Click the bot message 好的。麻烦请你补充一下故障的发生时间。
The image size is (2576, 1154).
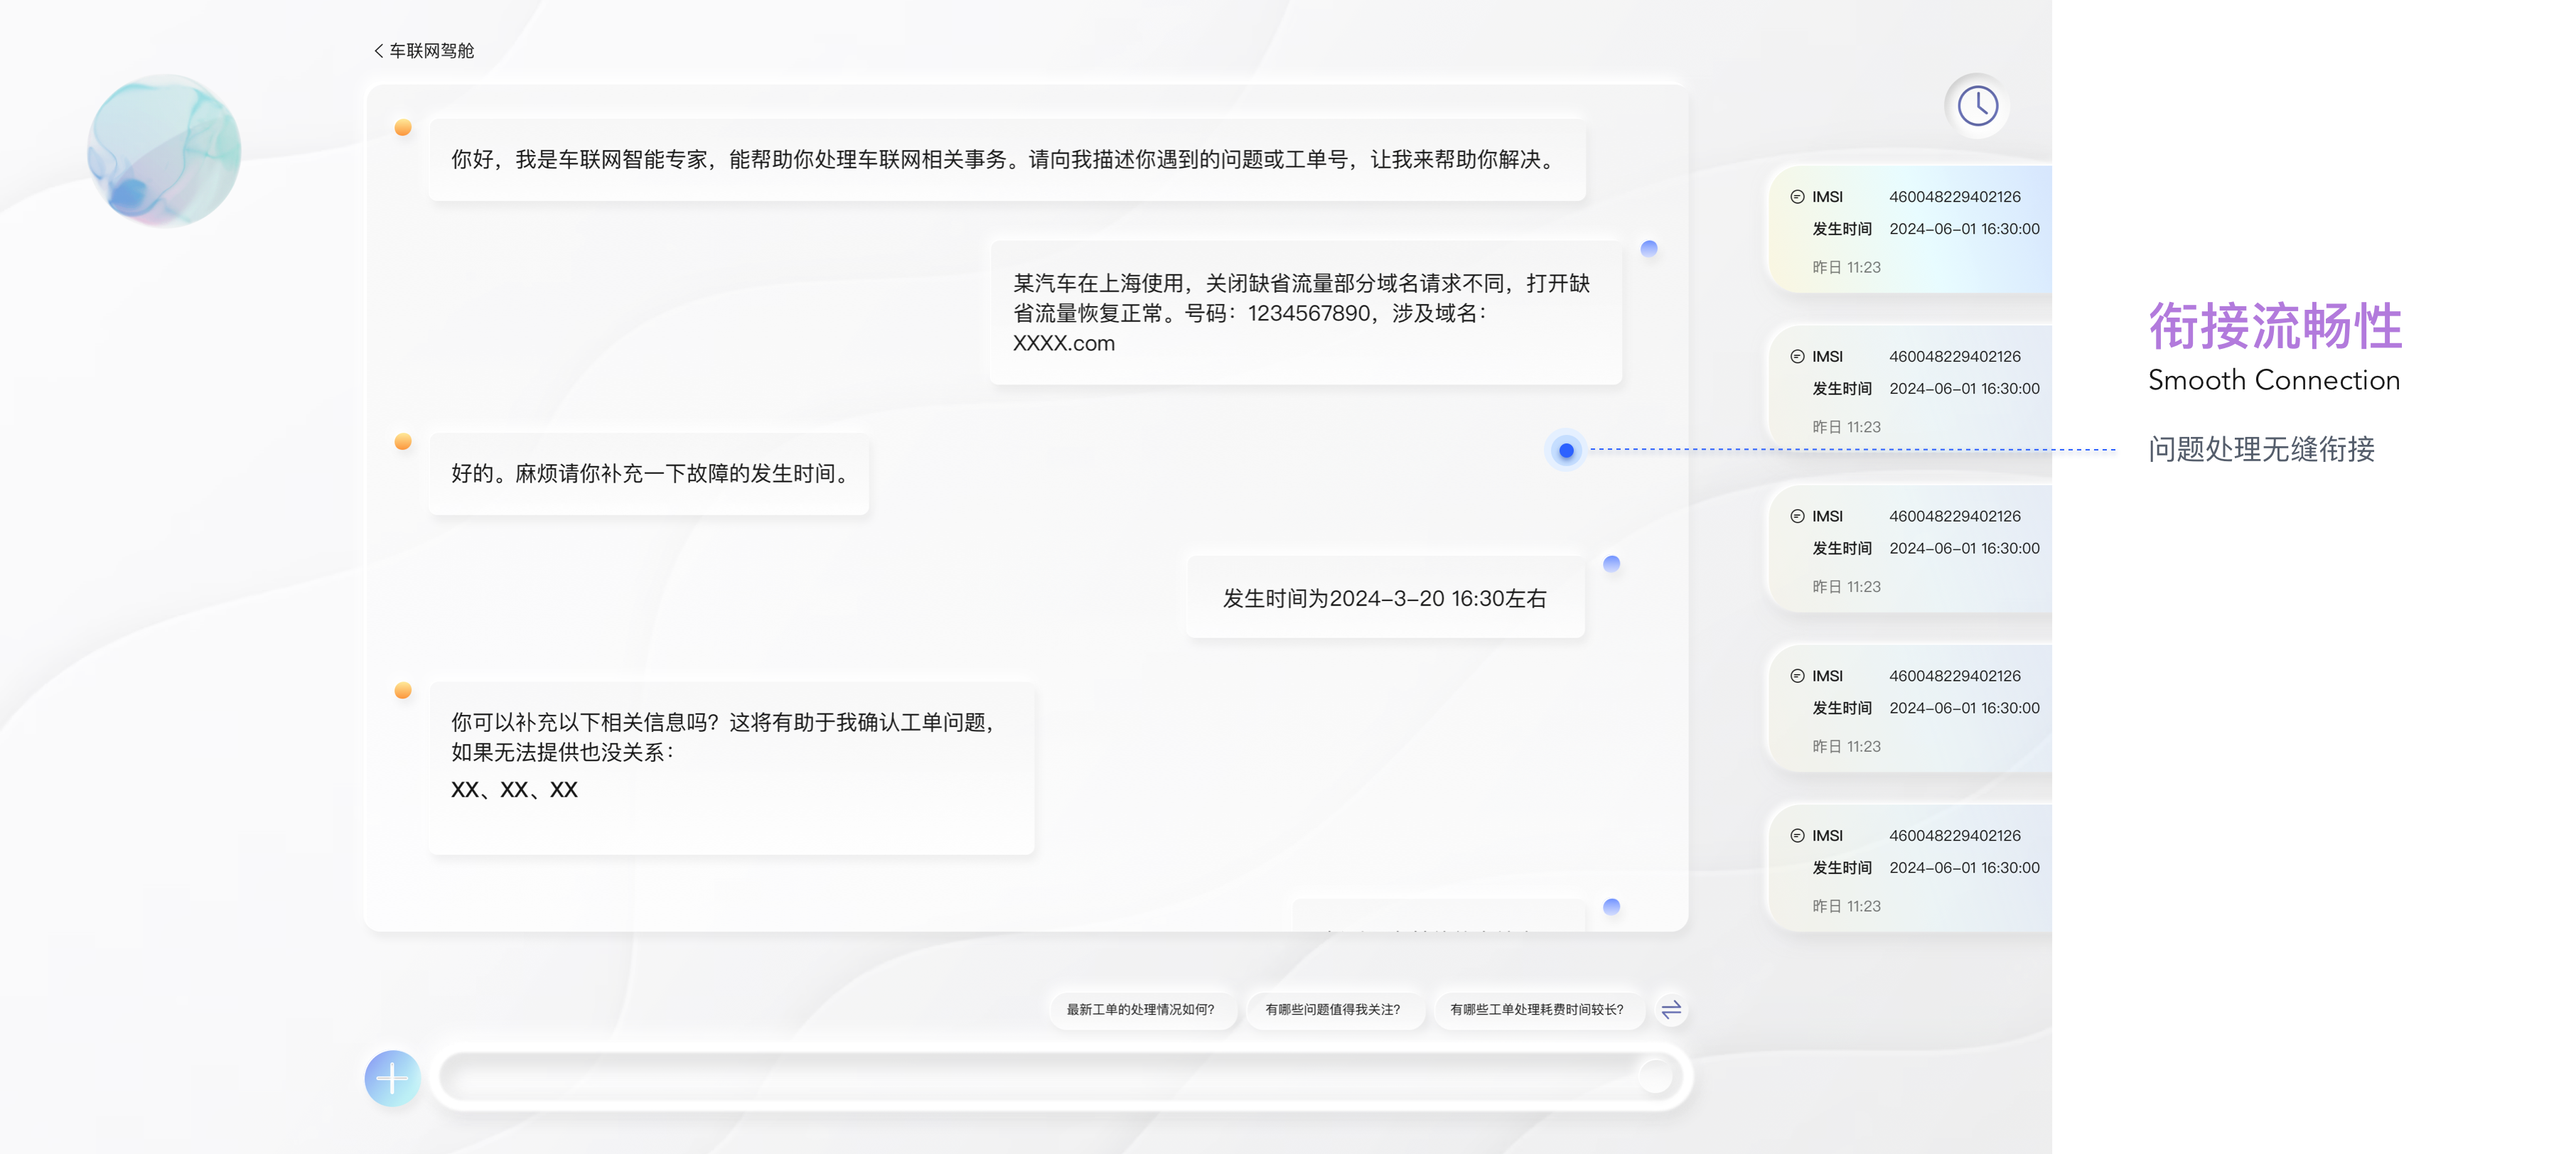649,474
